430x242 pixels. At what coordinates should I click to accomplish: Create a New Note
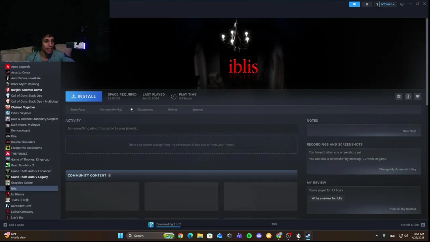point(409,131)
